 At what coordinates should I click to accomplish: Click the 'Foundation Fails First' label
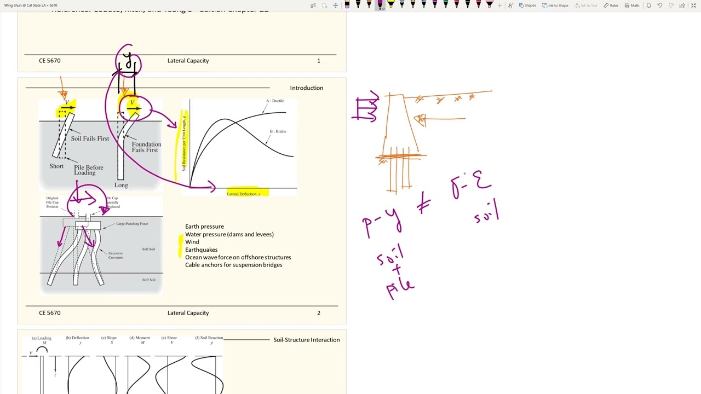pos(146,147)
